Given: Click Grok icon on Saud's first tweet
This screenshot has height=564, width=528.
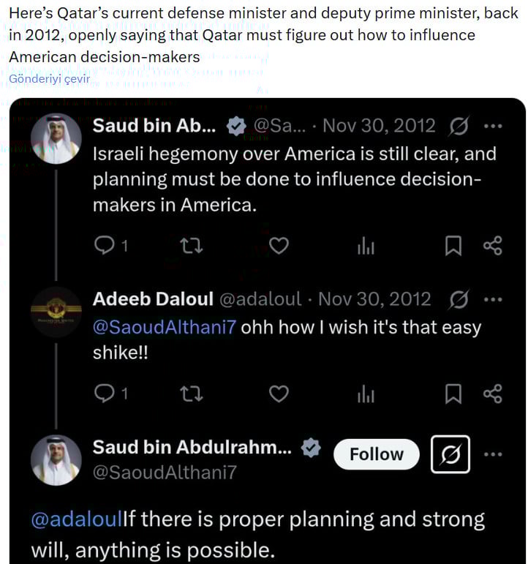Looking at the screenshot, I should click(459, 127).
